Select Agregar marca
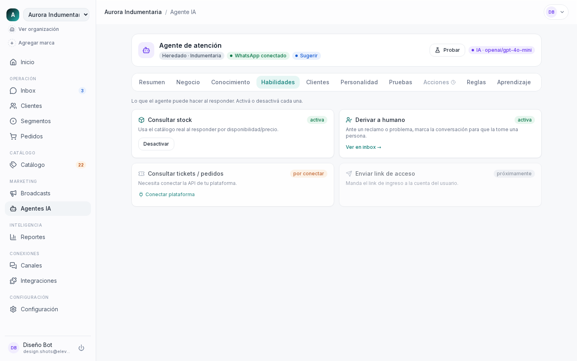Viewport: 577px width, 361px height. coord(36,43)
